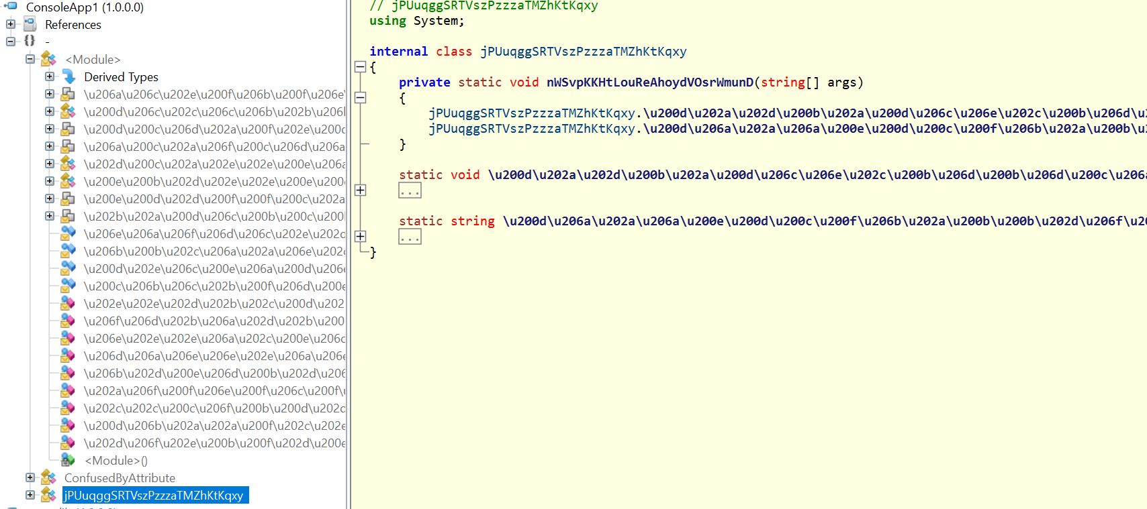Image resolution: width=1147 pixels, height=509 pixels.
Task: Click the System namespace in the using line
Action: point(435,21)
